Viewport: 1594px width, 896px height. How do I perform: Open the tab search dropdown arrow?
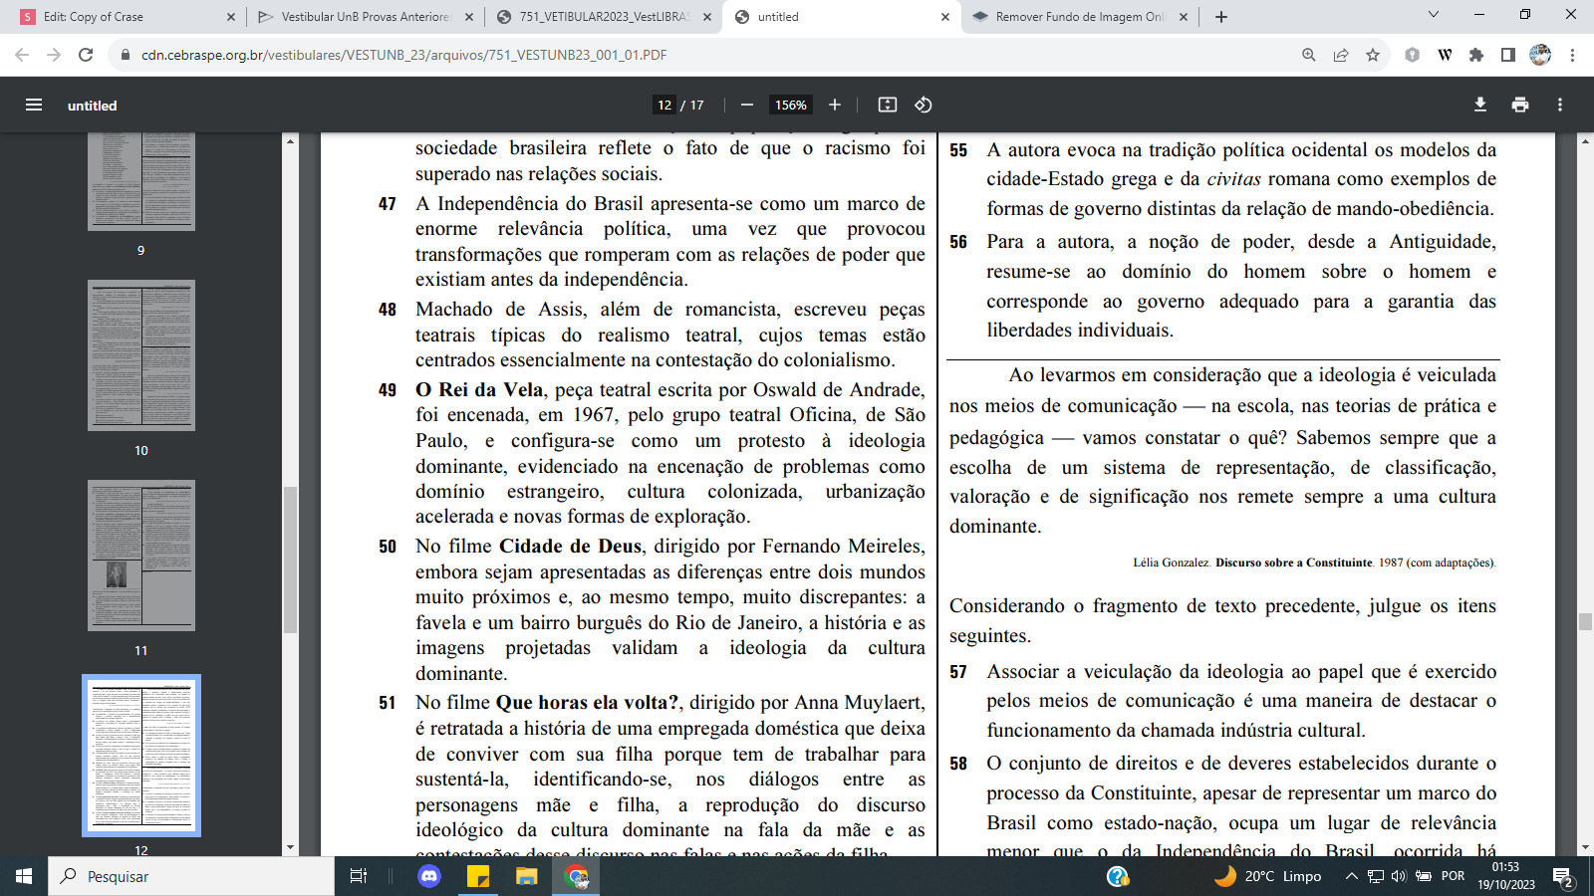tap(1434, 15)
